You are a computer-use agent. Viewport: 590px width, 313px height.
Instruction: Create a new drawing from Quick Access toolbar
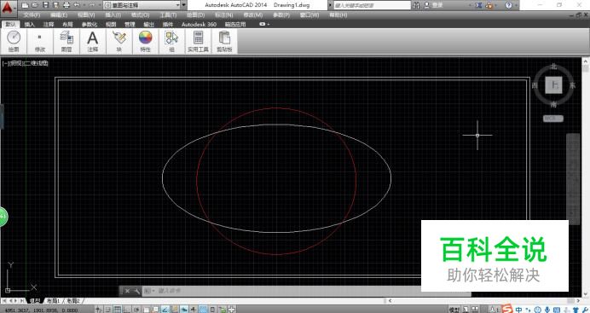click(x=25, y=5)
